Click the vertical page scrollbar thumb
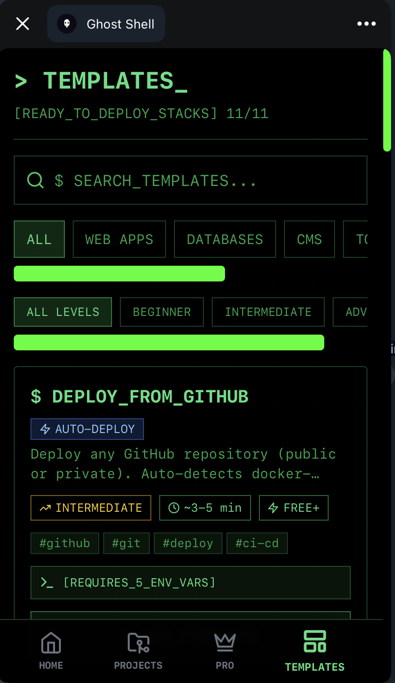Screen dimensions: 395x683 tap(387, 100)
